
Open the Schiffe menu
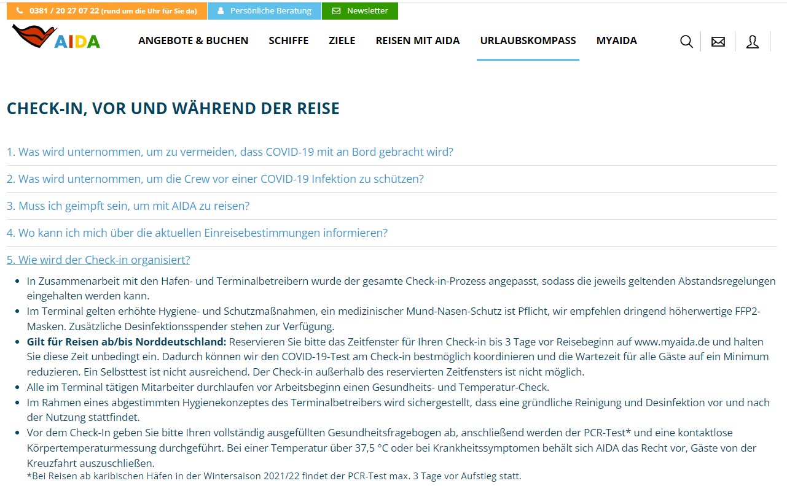[x=288, y=40]
